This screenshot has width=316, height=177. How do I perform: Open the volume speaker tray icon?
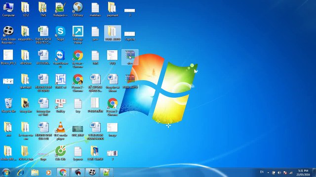[279, 173]
